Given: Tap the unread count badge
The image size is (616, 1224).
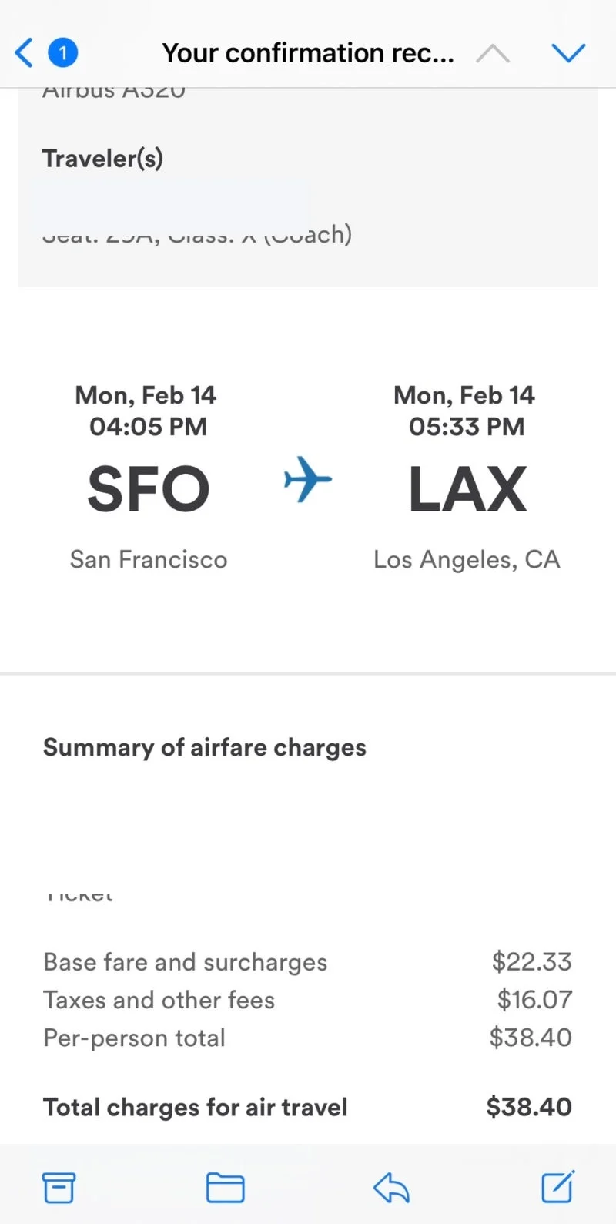Looking at the screenshot, I should 63,52.
